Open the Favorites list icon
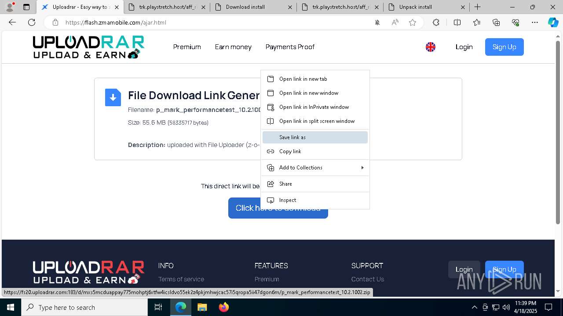Screen dimensions: 563x316 coord(477,22)
